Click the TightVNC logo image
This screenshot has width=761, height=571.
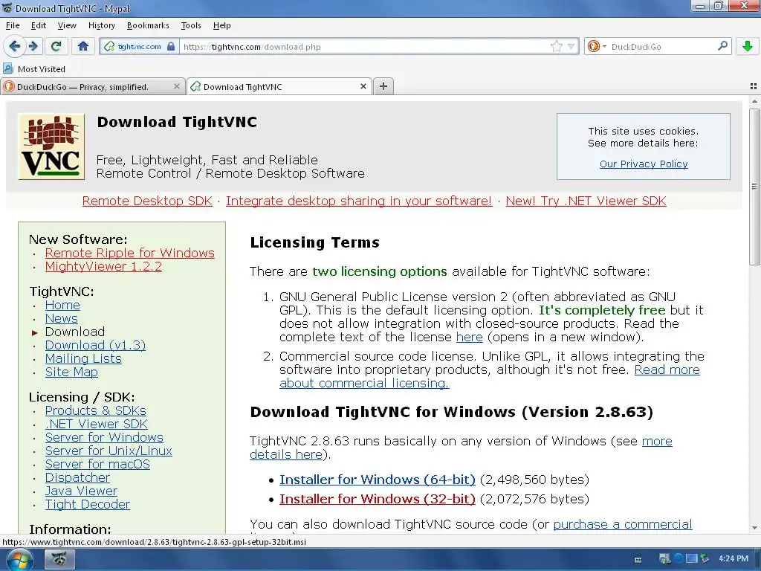(x=51, y=146)
